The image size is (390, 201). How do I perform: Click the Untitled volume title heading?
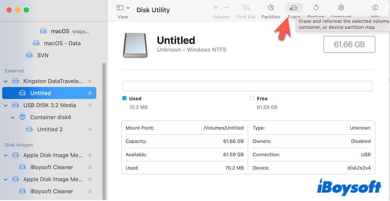[x=176, y=40]
